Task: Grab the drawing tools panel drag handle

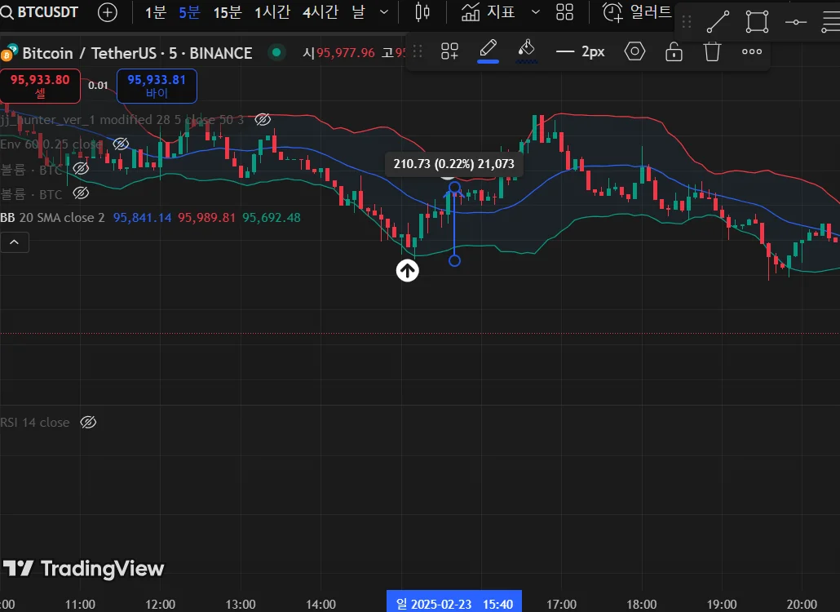Action: (687, 22)
